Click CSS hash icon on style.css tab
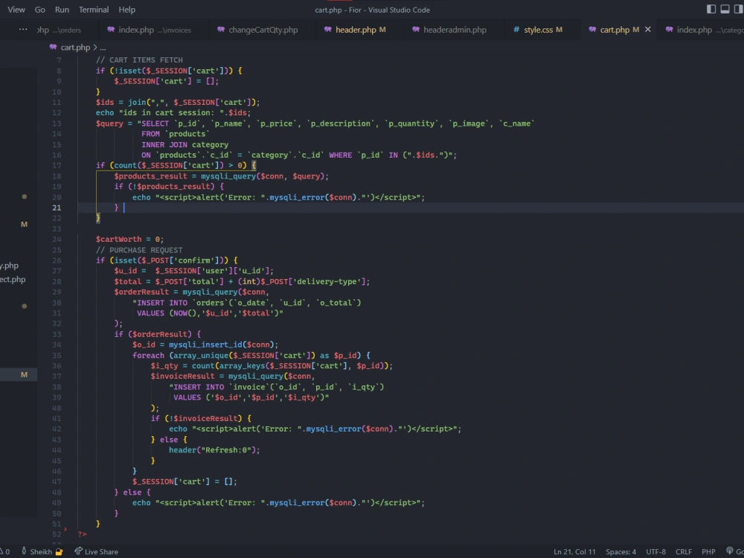This screenshot has height=558, width=744. pyautogui.click(x=516, y=30)
